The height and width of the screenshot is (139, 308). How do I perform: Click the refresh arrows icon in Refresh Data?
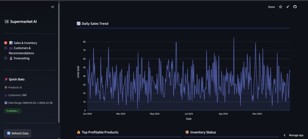[x=9, y=133]
